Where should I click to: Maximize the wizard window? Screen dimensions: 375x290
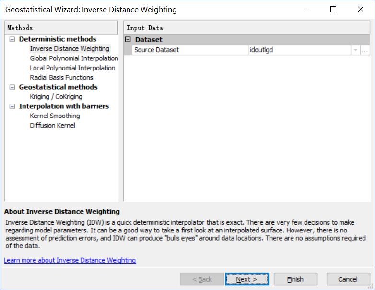[333, 9]
